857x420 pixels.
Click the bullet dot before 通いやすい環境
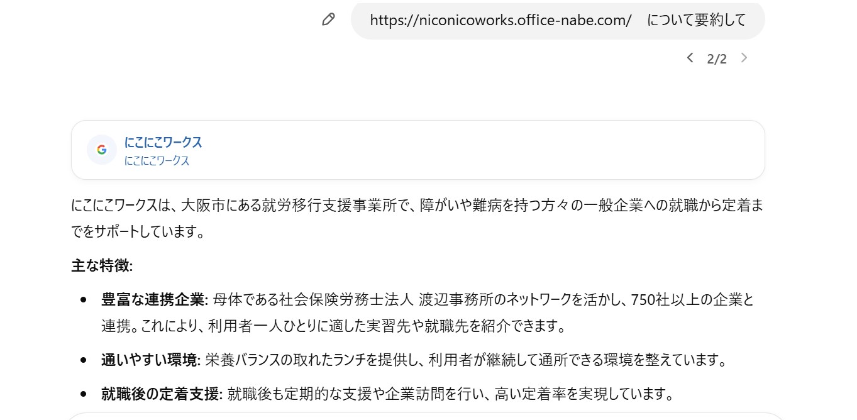(x=84, y=360)
